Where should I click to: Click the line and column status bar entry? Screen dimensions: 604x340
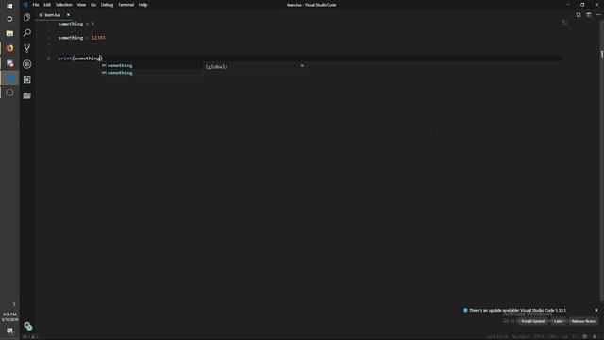pyautogui.click(x=497, y=336)
